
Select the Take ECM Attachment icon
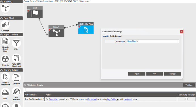pos(16,58)
